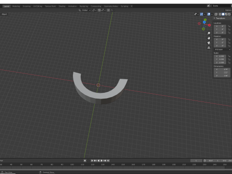This screenshot has height=174, width=232.
Task: Select wireframe viewport shading
Action: [x=220, y=14]
